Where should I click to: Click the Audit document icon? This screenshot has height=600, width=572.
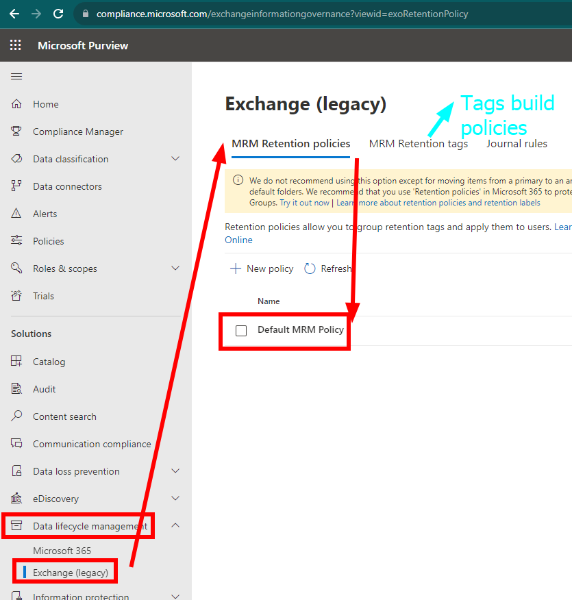(x=16, y=389)
